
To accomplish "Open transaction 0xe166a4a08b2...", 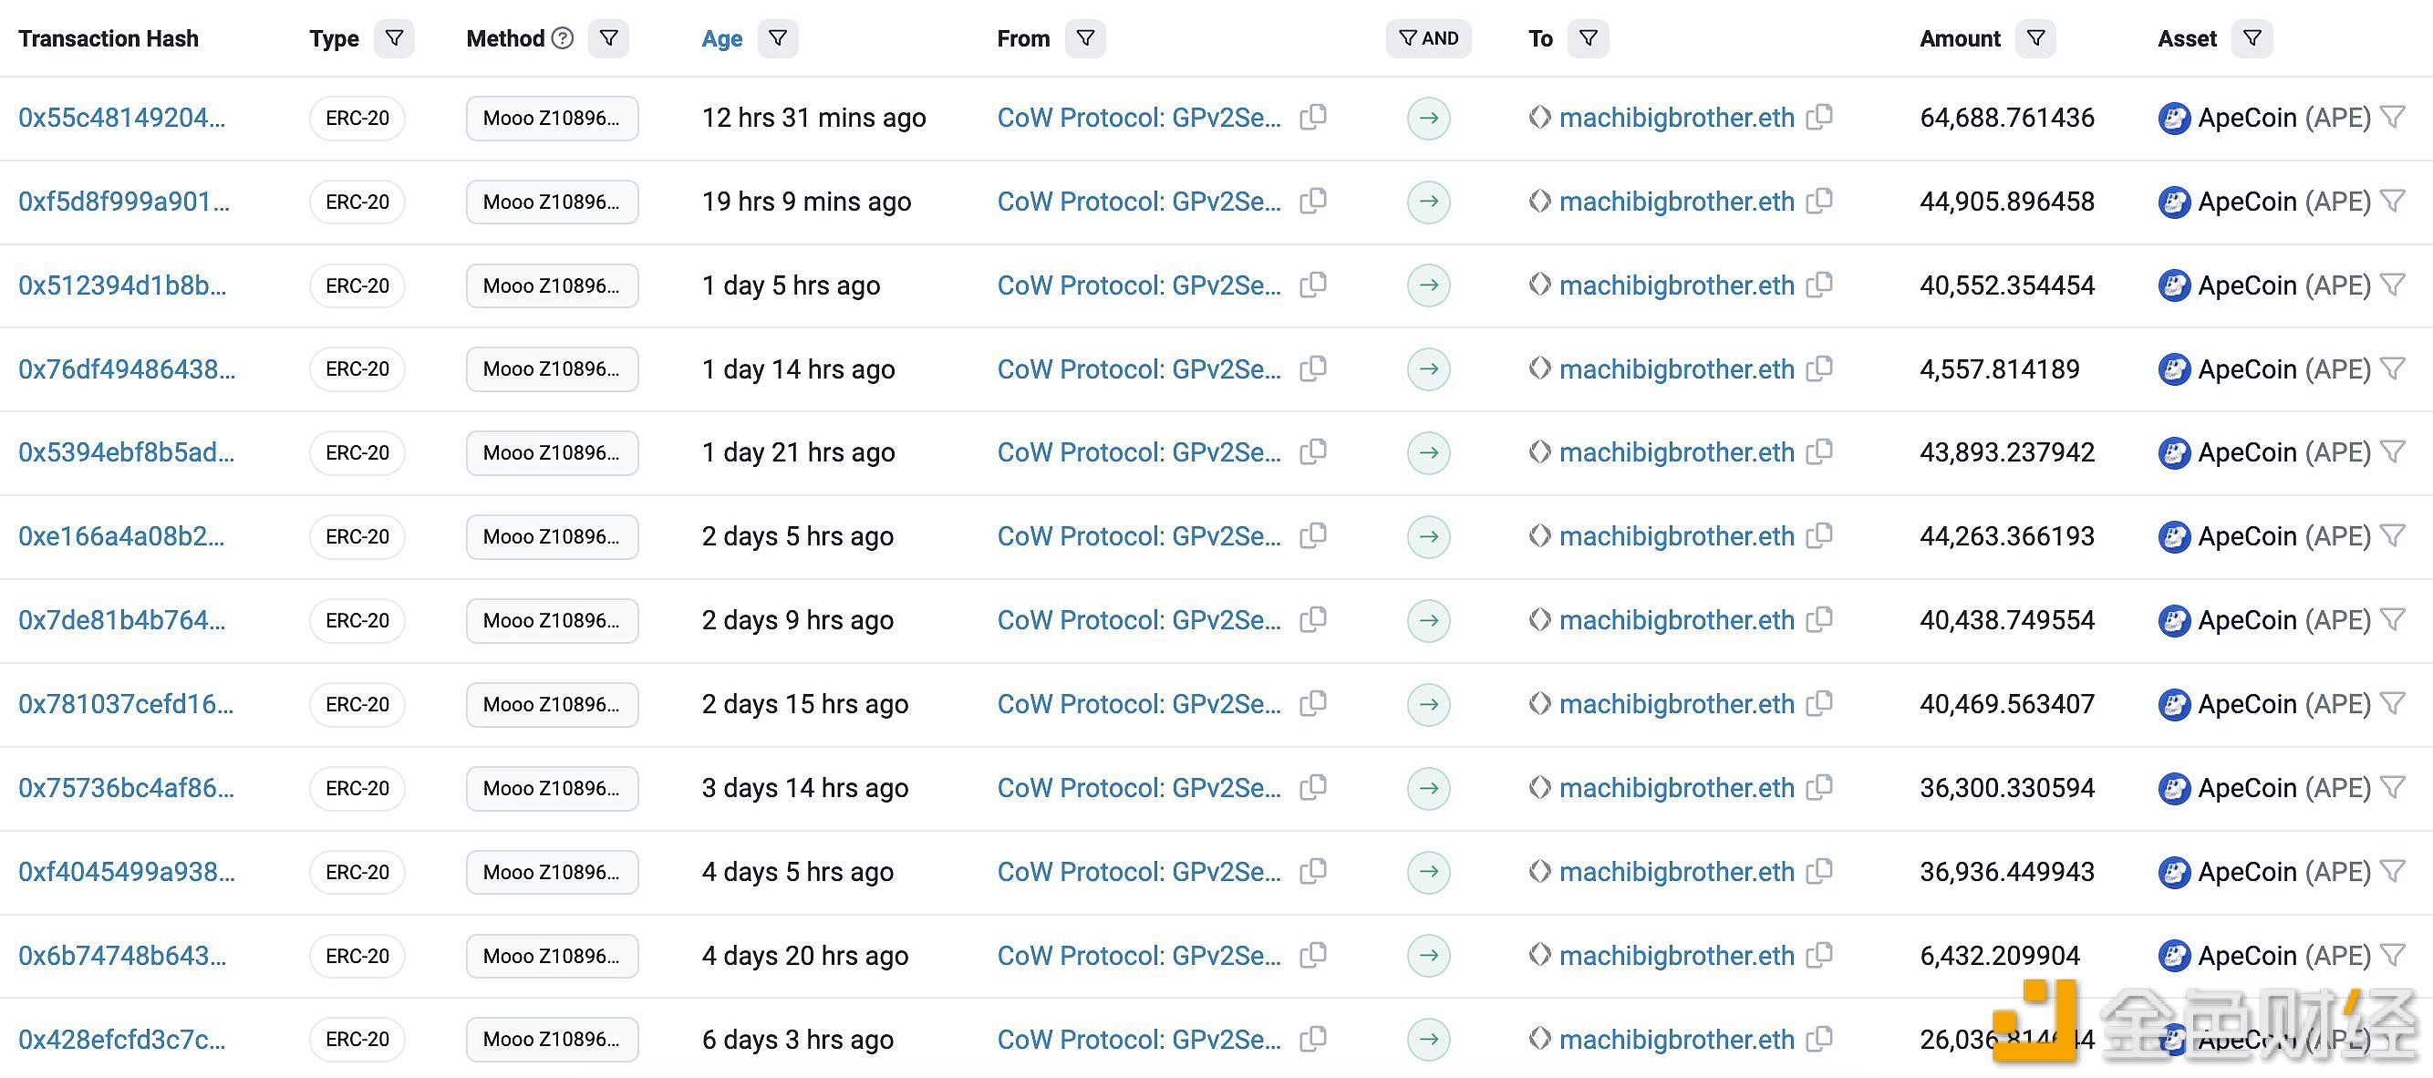I will [122, 536].
